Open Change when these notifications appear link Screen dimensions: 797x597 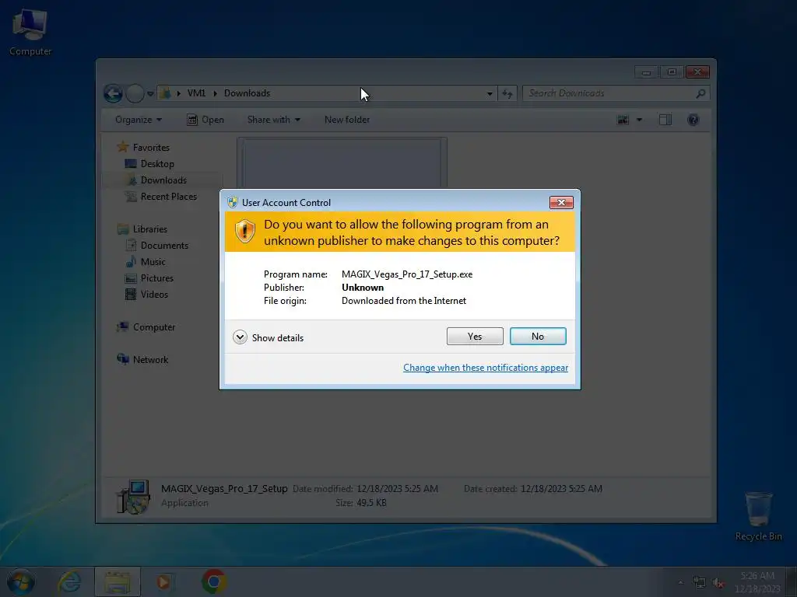pyautogui.click(x=486, y=368)
